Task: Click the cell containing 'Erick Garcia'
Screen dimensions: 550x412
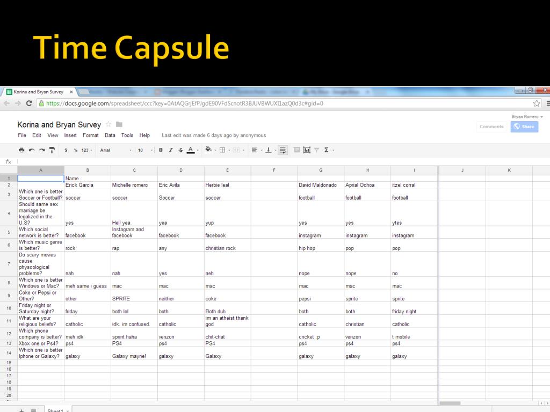Action: pos(88,185)
